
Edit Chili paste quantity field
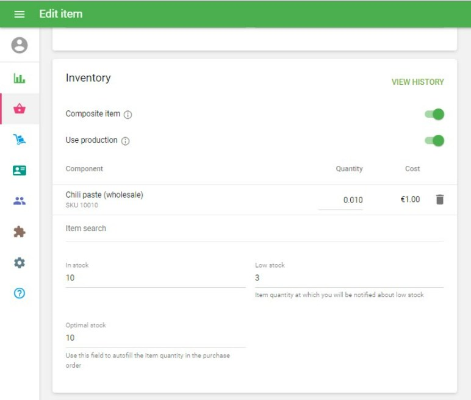click(340, 200)
